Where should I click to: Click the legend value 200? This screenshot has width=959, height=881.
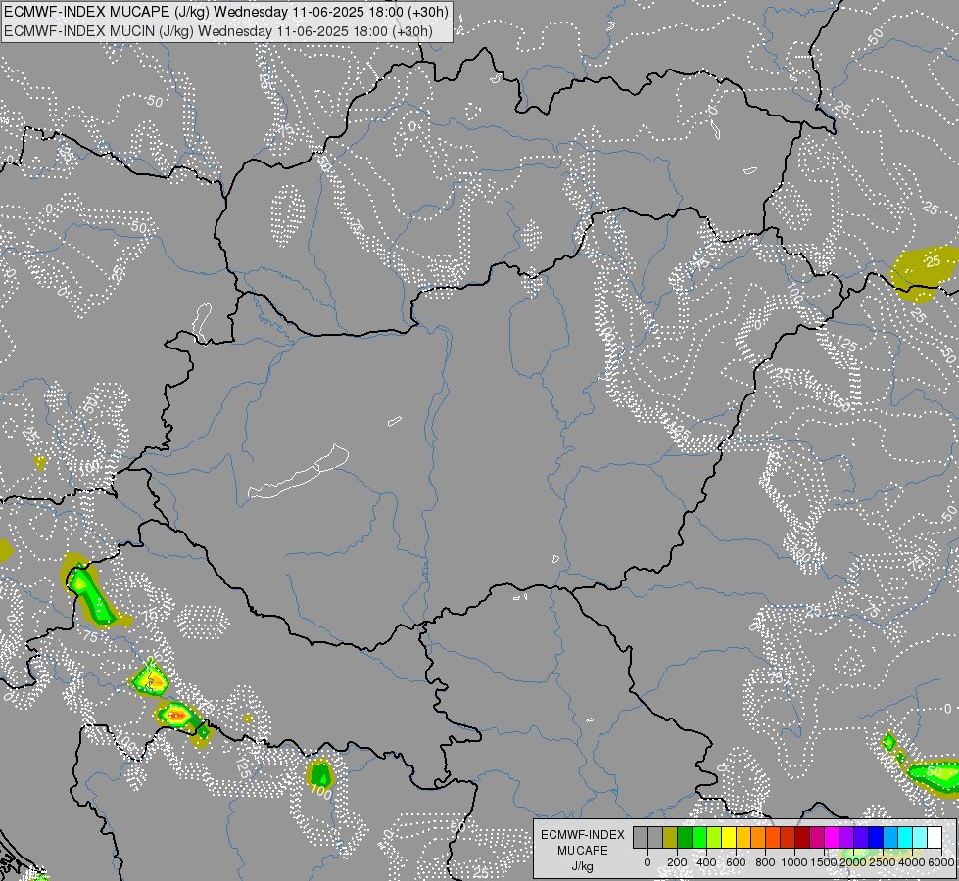677,862
